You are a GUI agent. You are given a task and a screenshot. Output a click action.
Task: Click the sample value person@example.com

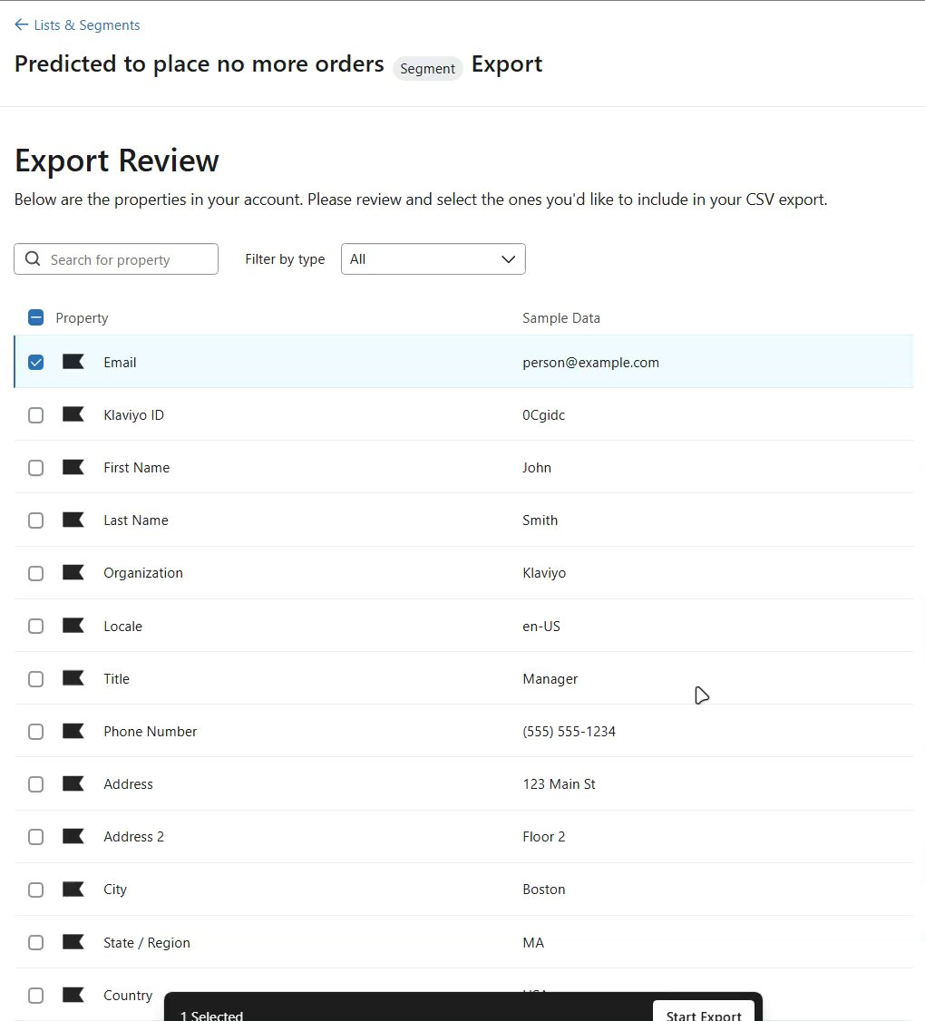coord(591,363)
